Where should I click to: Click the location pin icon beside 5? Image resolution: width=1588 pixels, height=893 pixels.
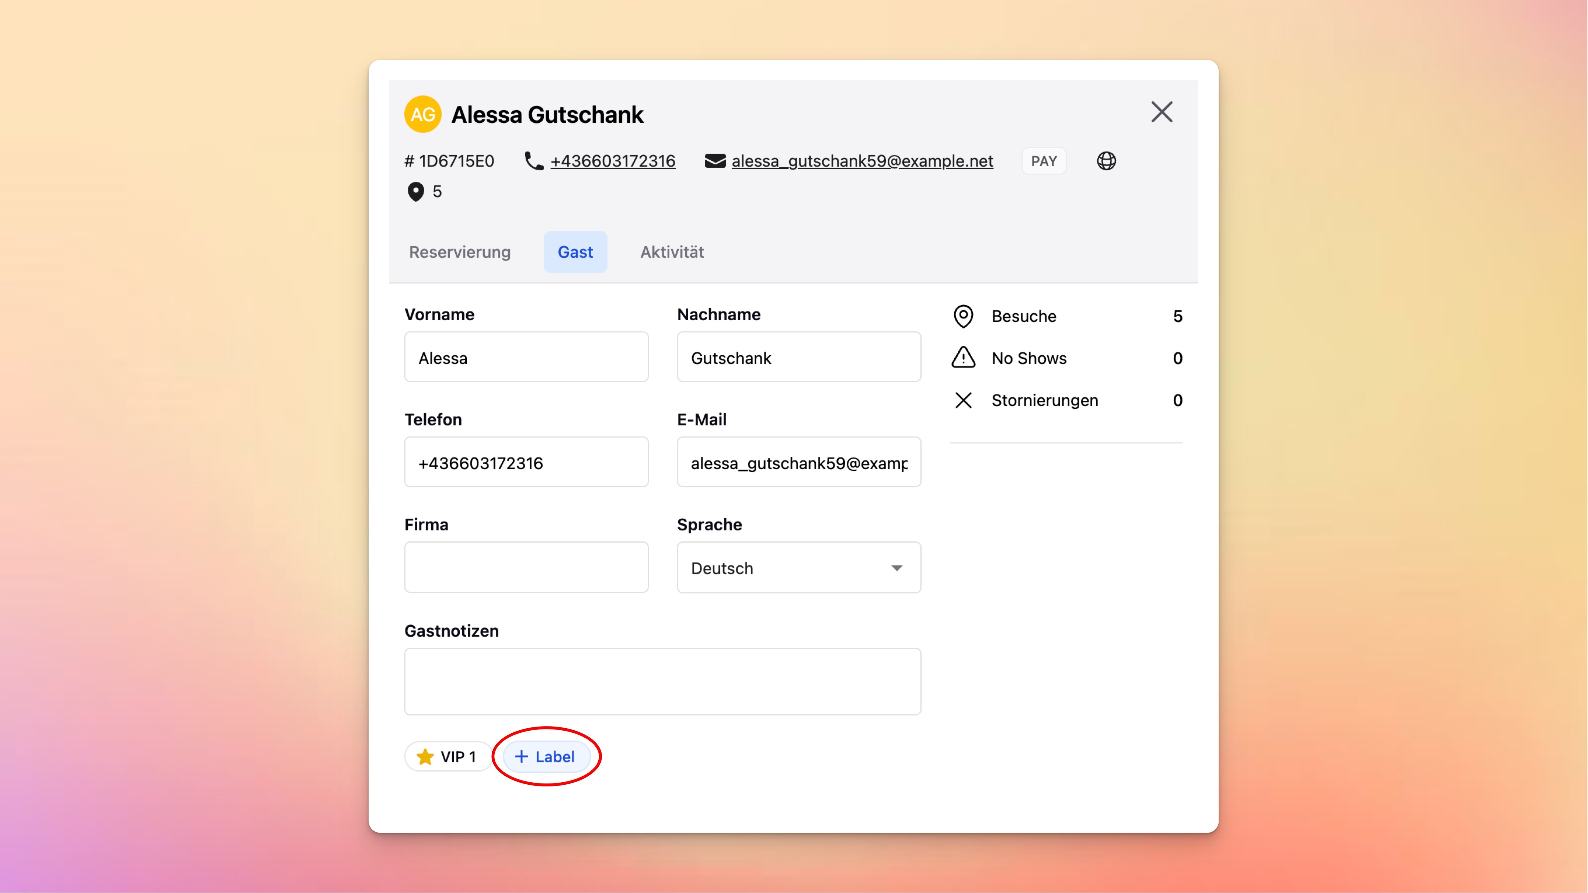416,192
